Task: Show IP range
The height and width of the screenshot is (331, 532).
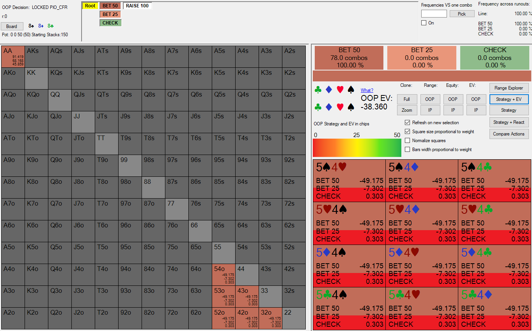Action: tap(430, 110)
